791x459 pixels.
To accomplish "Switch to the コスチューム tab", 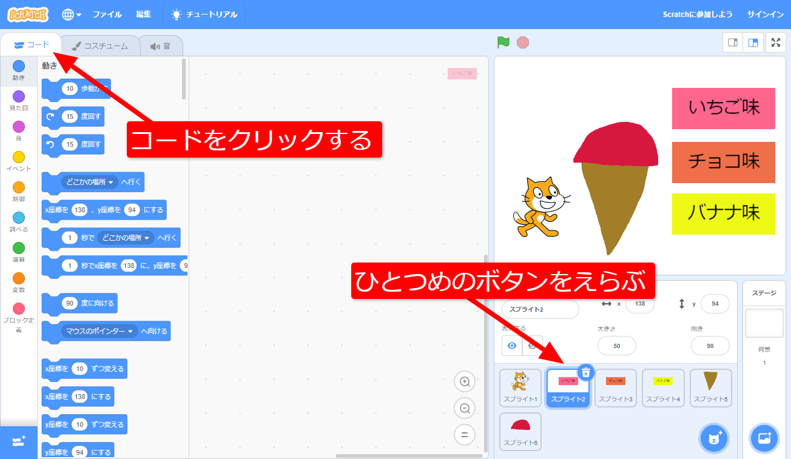I will [100, 45].
